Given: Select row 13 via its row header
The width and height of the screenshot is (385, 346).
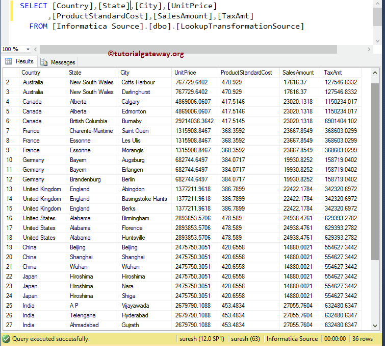Looking at the screenshot, I should click(x=10, y=189).
